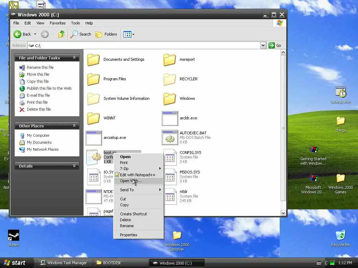Click the Go button next to address
The height and width of the screenshot is (268, 358).
275,45
